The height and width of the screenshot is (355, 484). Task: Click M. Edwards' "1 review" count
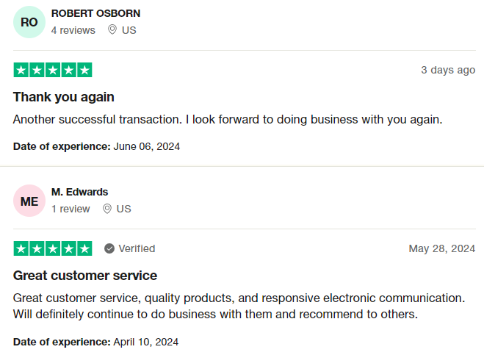click(71, 209)
